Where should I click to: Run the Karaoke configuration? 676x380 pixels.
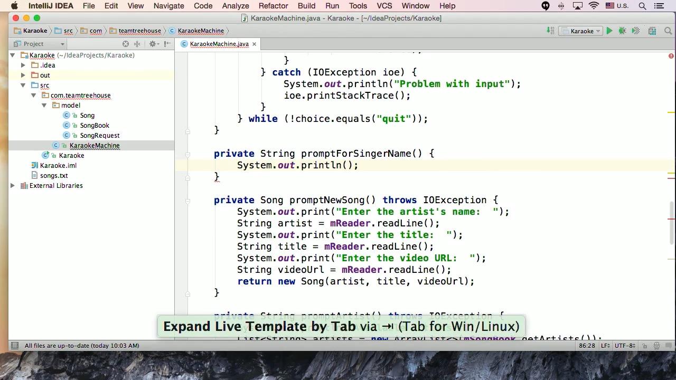point(609,31)
